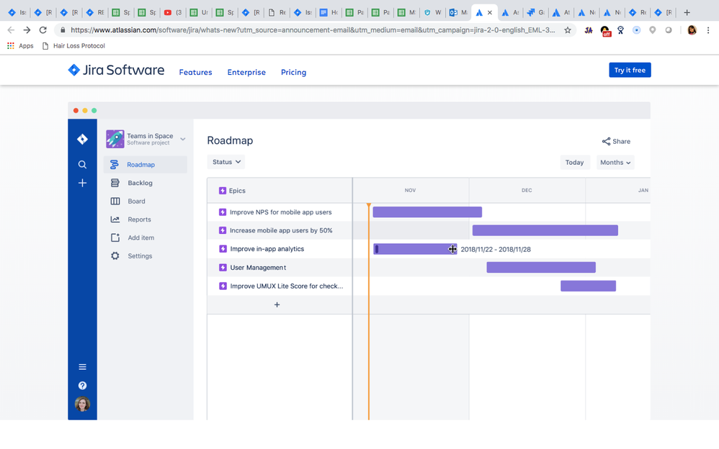Go back with the browser back arrow
The image size is (719, 449).
click(x=11, y=30)
